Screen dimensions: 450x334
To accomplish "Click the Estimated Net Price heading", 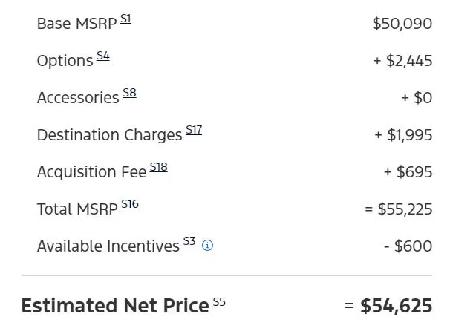I will [x=115, y=306].
